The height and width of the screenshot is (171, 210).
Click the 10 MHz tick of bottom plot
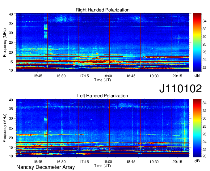(11, 156)
